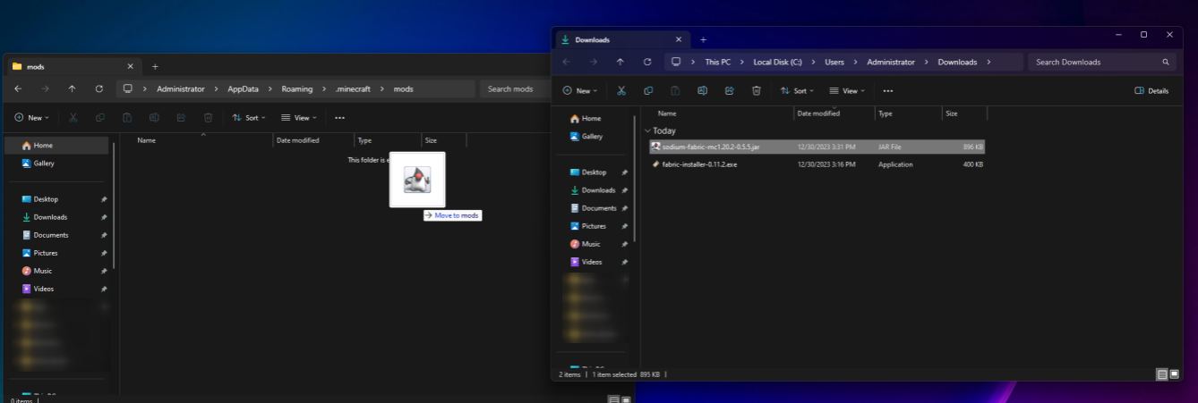
Task: Refresh the Downloads window
Action: (647, 63)
